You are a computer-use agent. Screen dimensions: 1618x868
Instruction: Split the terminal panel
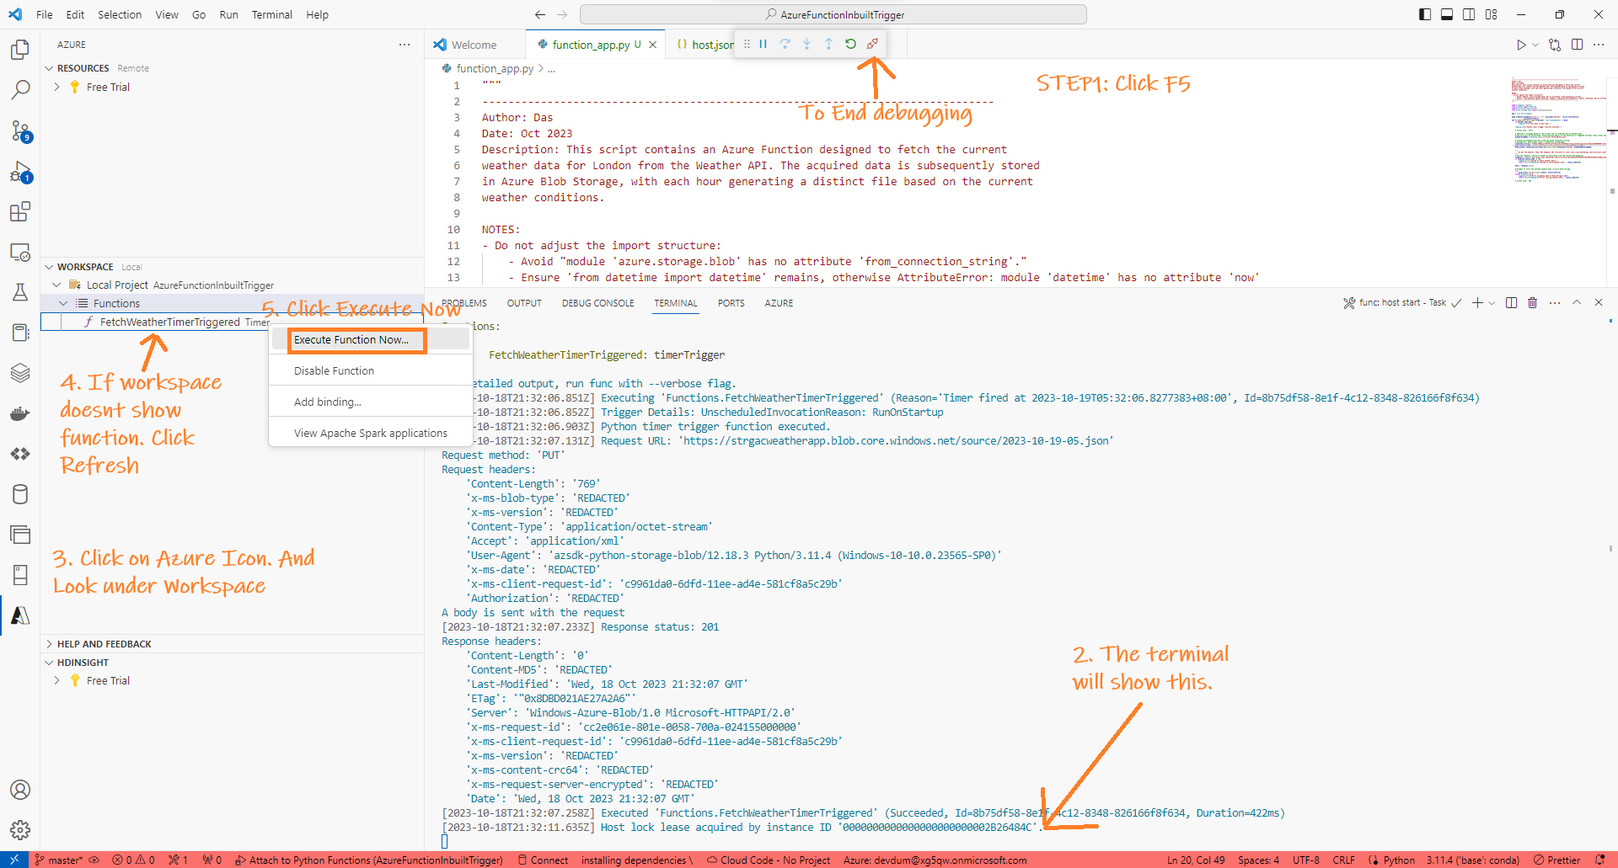[x=1511, y=302]
